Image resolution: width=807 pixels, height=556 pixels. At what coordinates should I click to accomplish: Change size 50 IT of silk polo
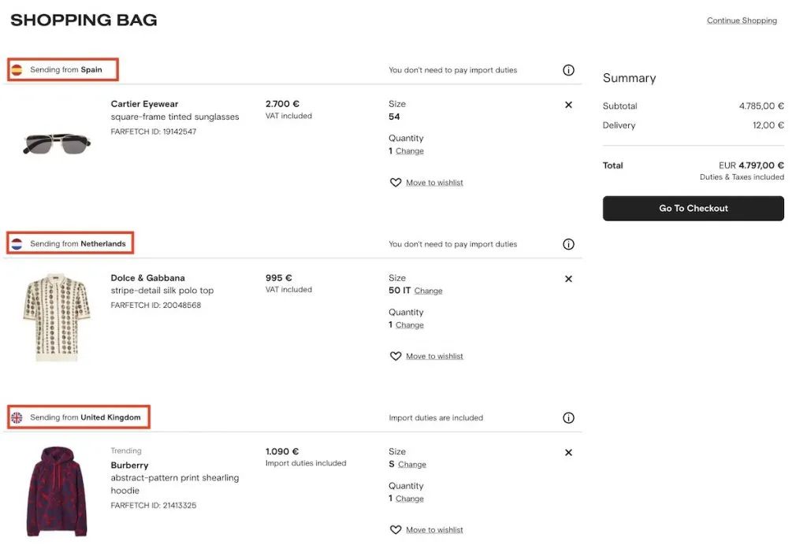point(428,291)
